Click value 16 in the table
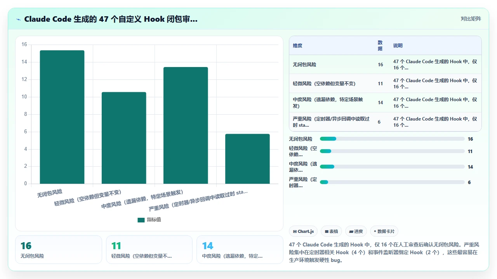 coord(380,65)
